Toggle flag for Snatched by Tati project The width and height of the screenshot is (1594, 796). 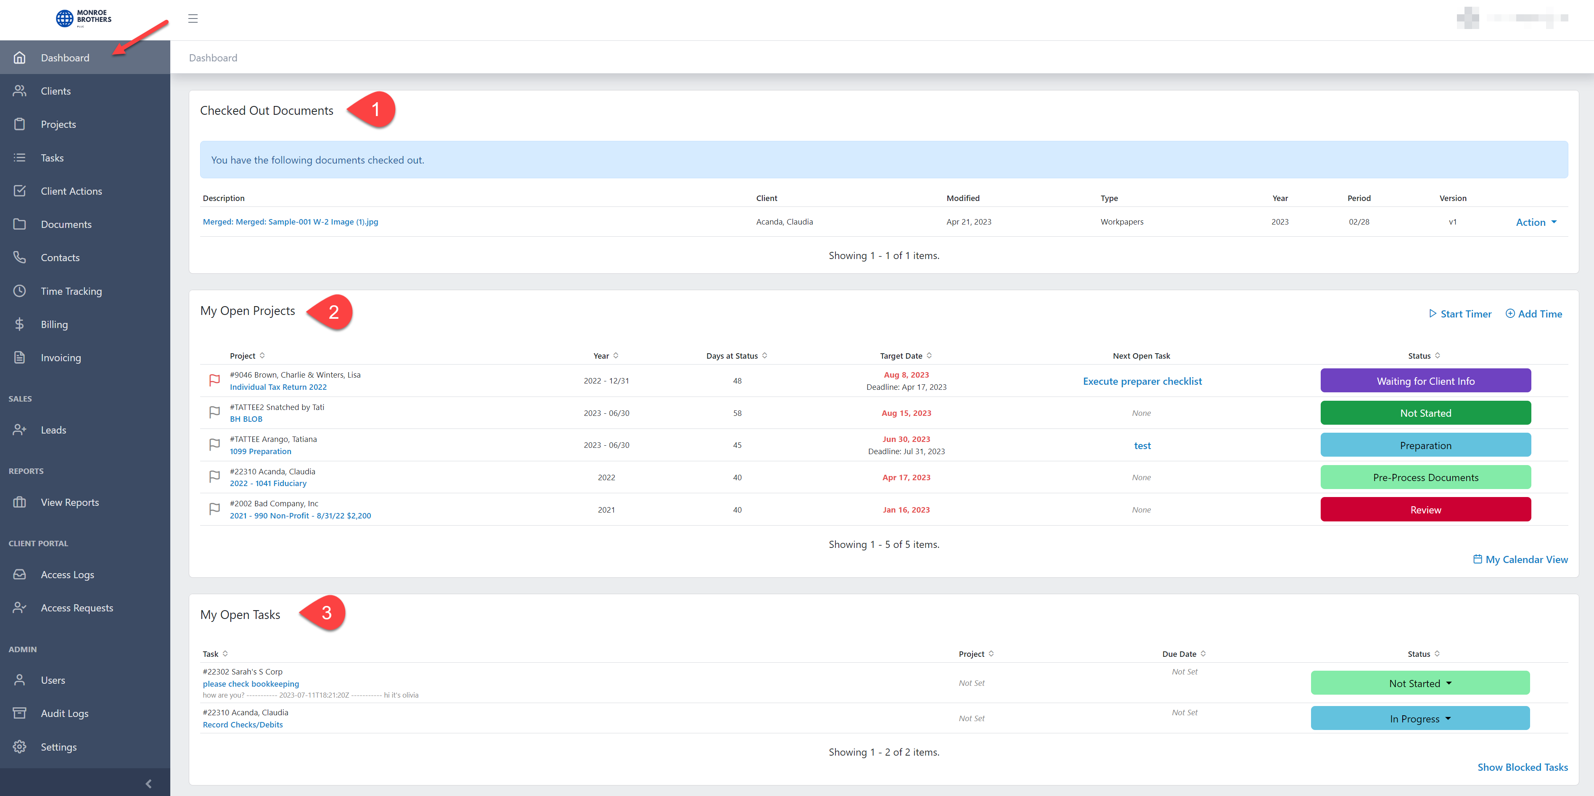pyautogui.click(x=214, y=413)
